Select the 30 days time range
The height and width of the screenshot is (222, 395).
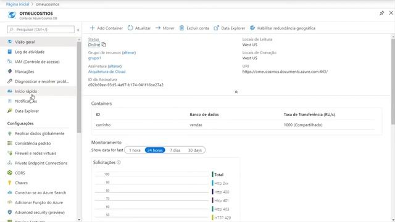tap(195, 150)
